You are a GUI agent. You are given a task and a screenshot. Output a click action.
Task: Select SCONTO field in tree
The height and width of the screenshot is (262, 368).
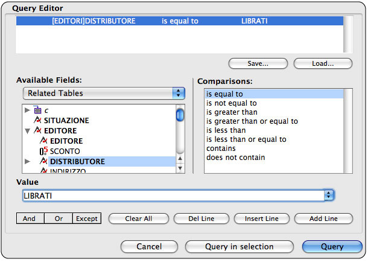(65, 151)
